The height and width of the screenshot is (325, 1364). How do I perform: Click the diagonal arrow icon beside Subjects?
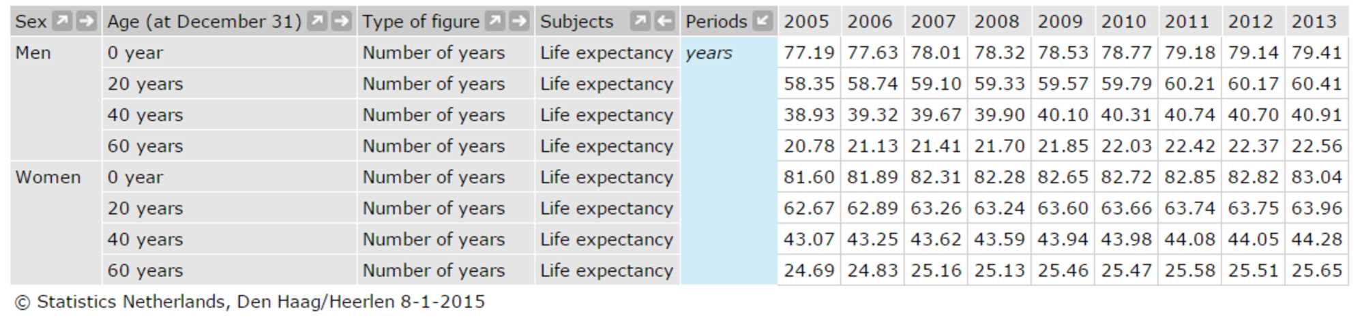(x=640, y=21)
